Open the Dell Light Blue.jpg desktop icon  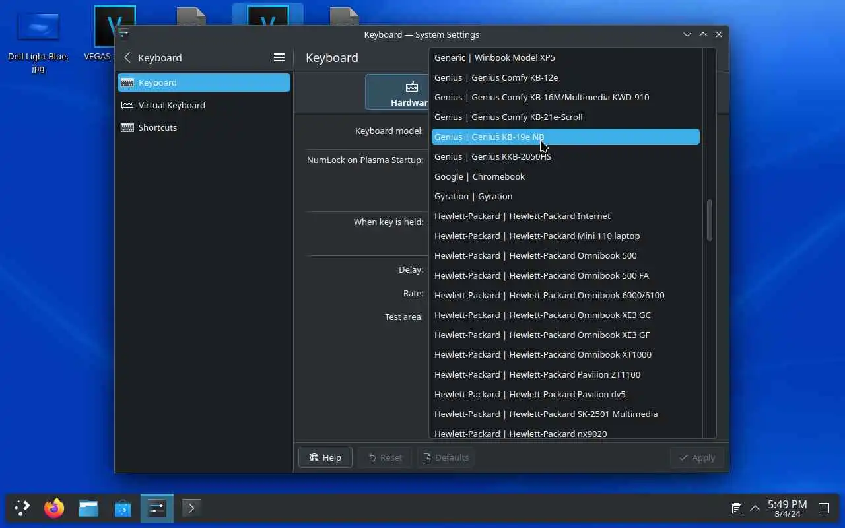pos(38,41)
